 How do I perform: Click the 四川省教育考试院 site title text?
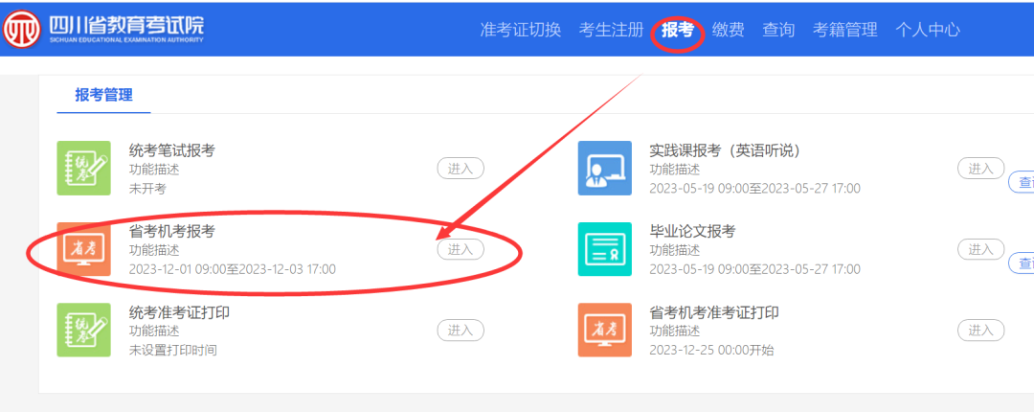(x=126, y=24)
